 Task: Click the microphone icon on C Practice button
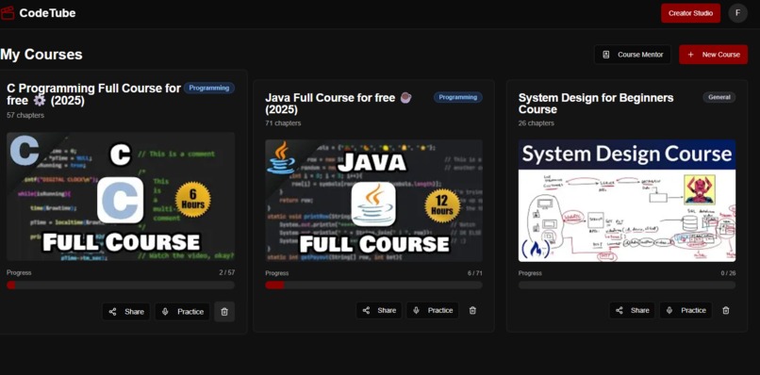pos(165,312)
